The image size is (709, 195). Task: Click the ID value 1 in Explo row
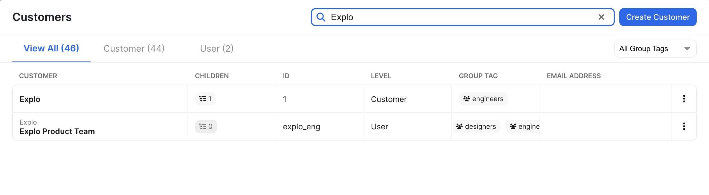point(285,99)
